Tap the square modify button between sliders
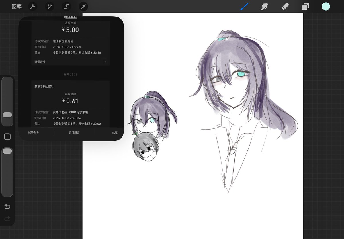Image resolution: width=344 pixels, height=239 pixels. click(7, 137)
